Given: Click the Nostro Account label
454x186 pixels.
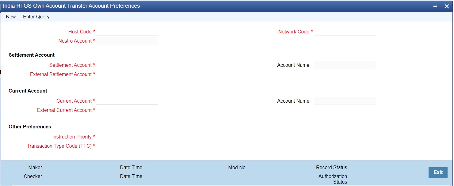Looking at the screenshot, I should click(75, 41).
